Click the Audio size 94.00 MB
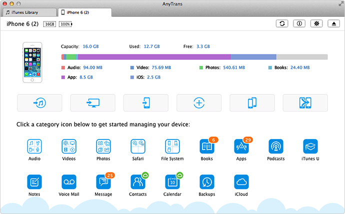345x214 pixels. click(x=93, y=67)
